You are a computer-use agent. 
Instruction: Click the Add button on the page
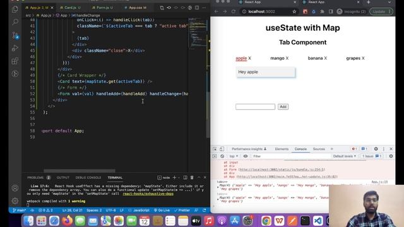[x=283, y=107]
